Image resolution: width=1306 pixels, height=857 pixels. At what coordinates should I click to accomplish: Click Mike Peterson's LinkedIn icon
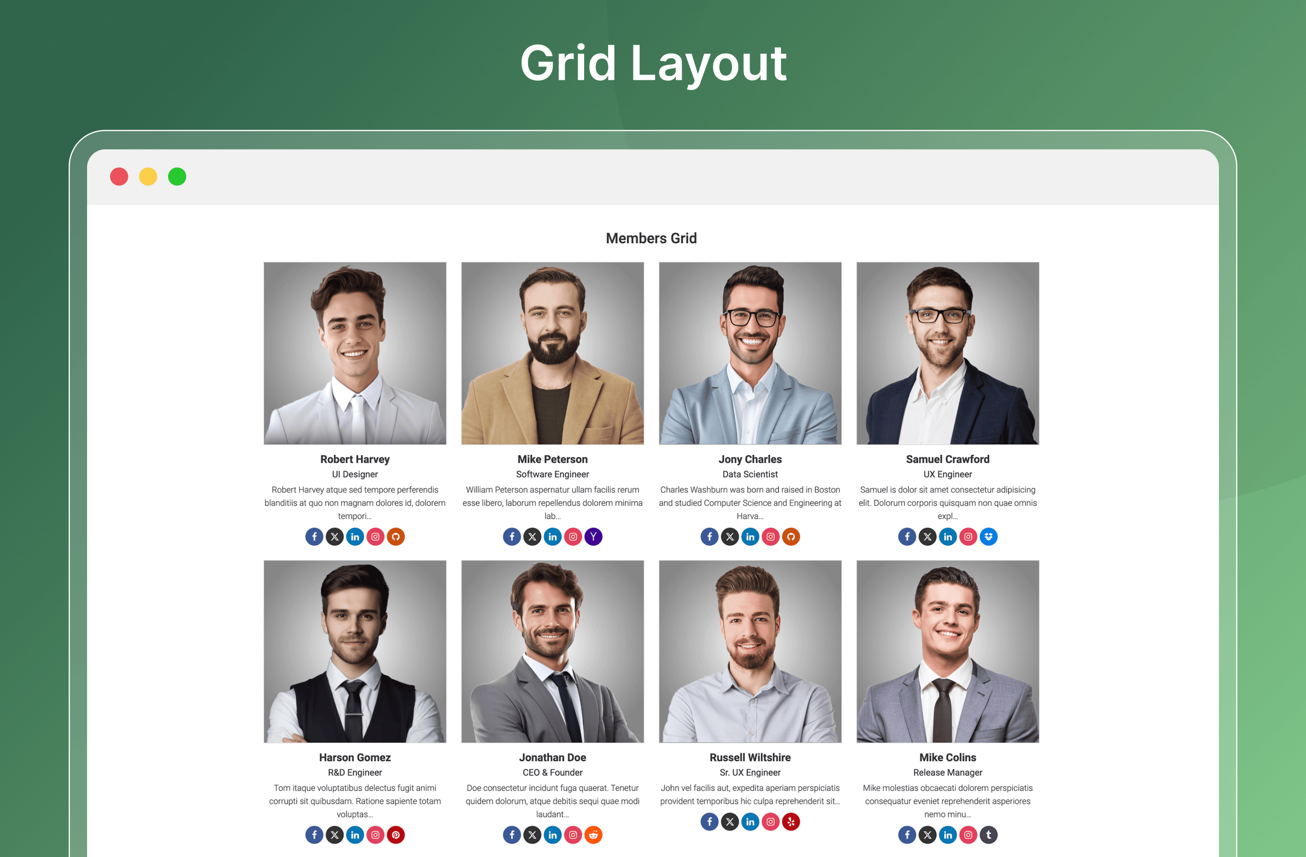(553, 536)
